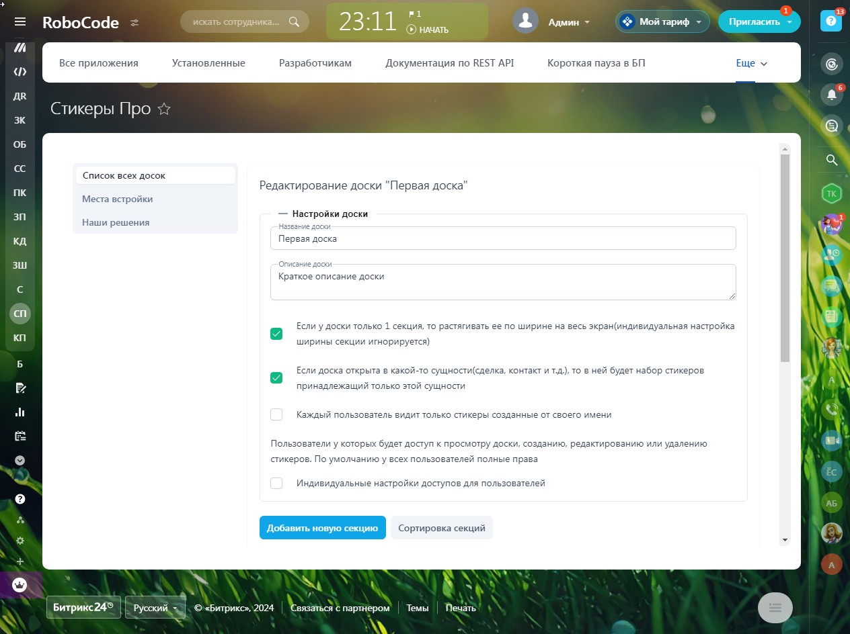Click the right sidebar search magnifier

(x=832, y=160)
